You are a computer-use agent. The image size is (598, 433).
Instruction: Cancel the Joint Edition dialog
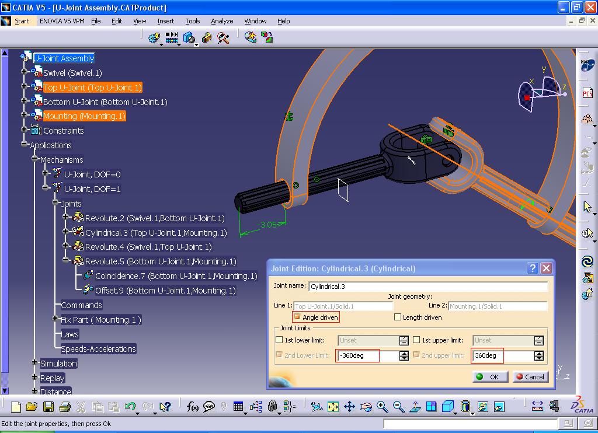[x=529, y=376]
